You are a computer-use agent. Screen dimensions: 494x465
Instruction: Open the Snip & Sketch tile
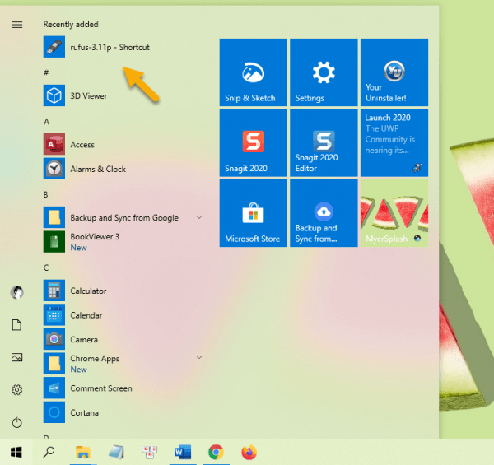click(x=254, y=72)
